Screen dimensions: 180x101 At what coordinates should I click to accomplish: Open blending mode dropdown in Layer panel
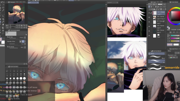click(155, 4)
